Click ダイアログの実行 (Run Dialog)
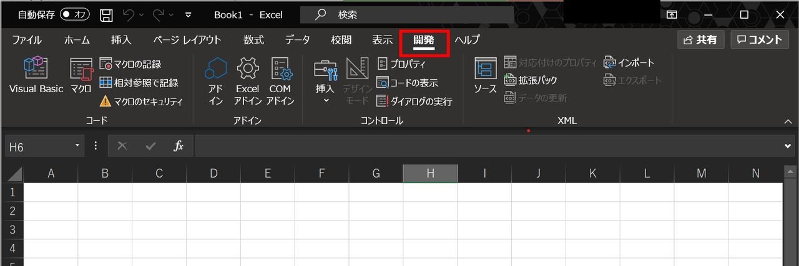799x266 pixels. pyautogui.click(x=414, y=101)
